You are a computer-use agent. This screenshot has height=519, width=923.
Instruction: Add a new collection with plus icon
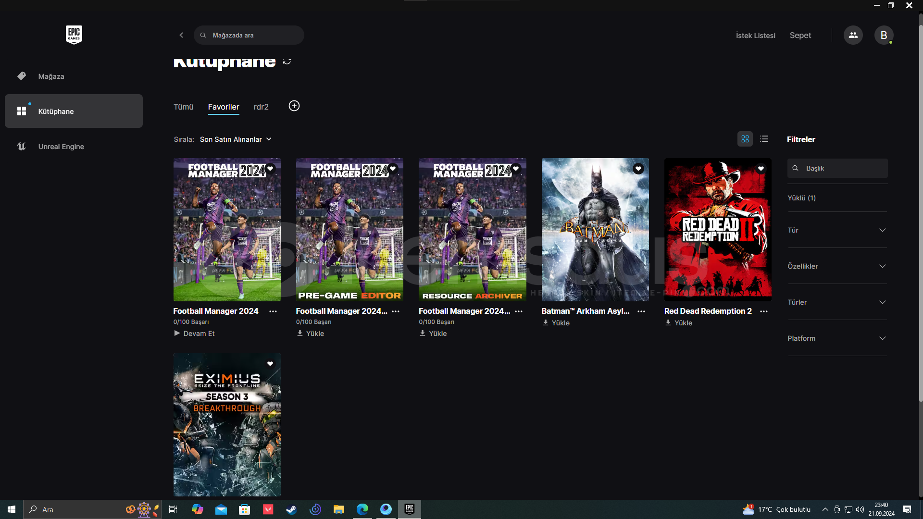coord(294,106)
